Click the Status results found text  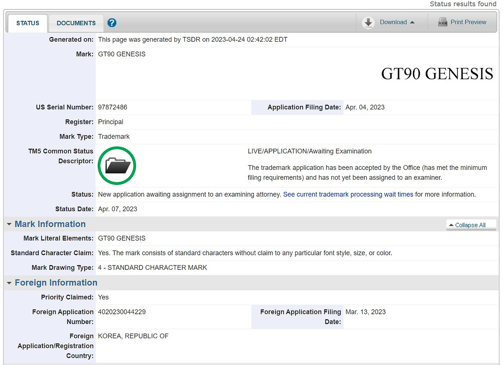pos(463,4)
